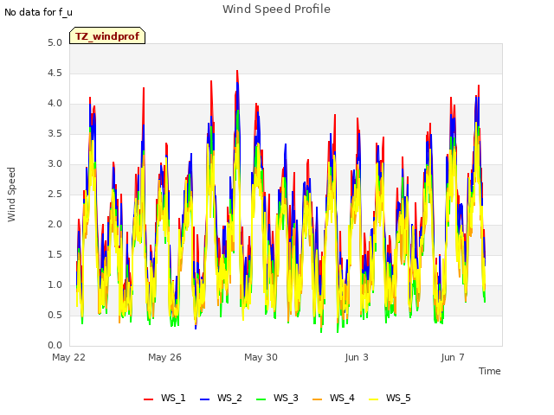Click the May 22 x-axis tick label
Viewport: 554px width, 415px height.
pyautogui.click(x=69, y=357)
